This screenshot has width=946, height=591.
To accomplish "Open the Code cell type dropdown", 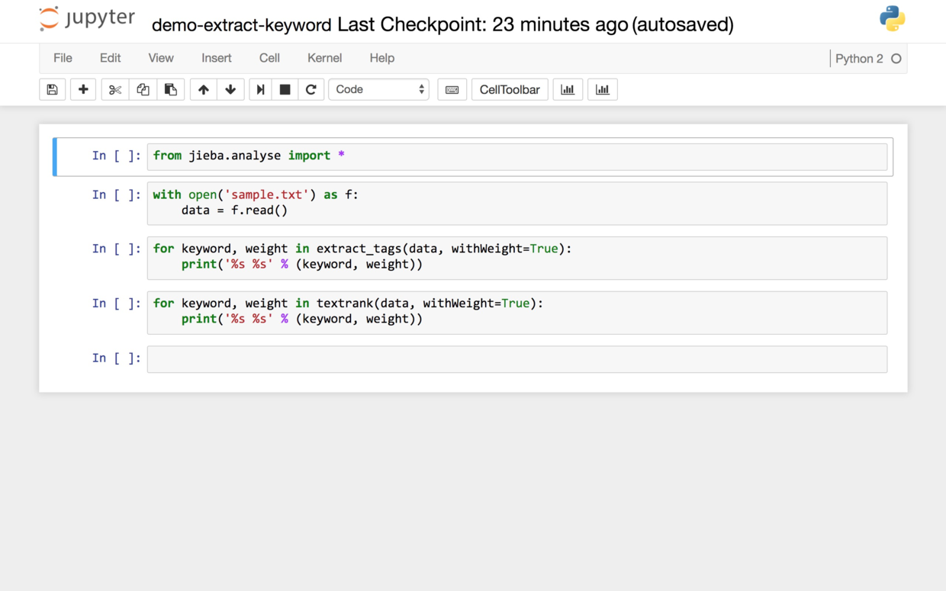I will (378, 89).
